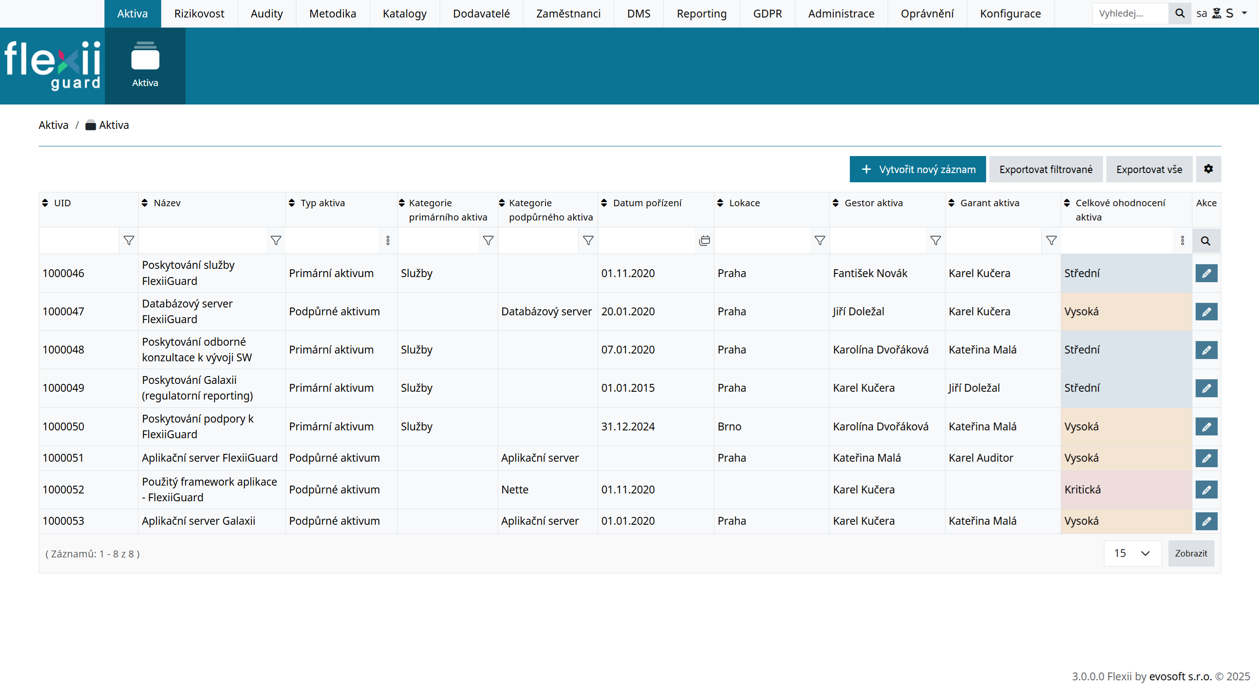Image resolution: width=1259 pixels, height=684 pixels.
Task: Toggle sorting on Gestor aktiva column
Action: tap(836, 203)
